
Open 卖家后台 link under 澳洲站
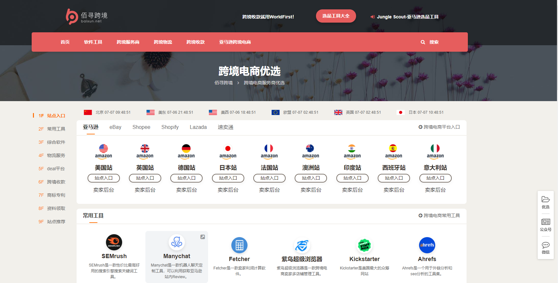[311, 190]
